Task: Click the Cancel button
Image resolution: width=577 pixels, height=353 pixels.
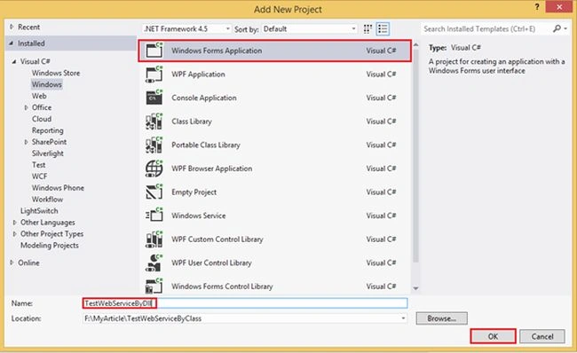Action: pyautogui.click(x=542, y=336)
